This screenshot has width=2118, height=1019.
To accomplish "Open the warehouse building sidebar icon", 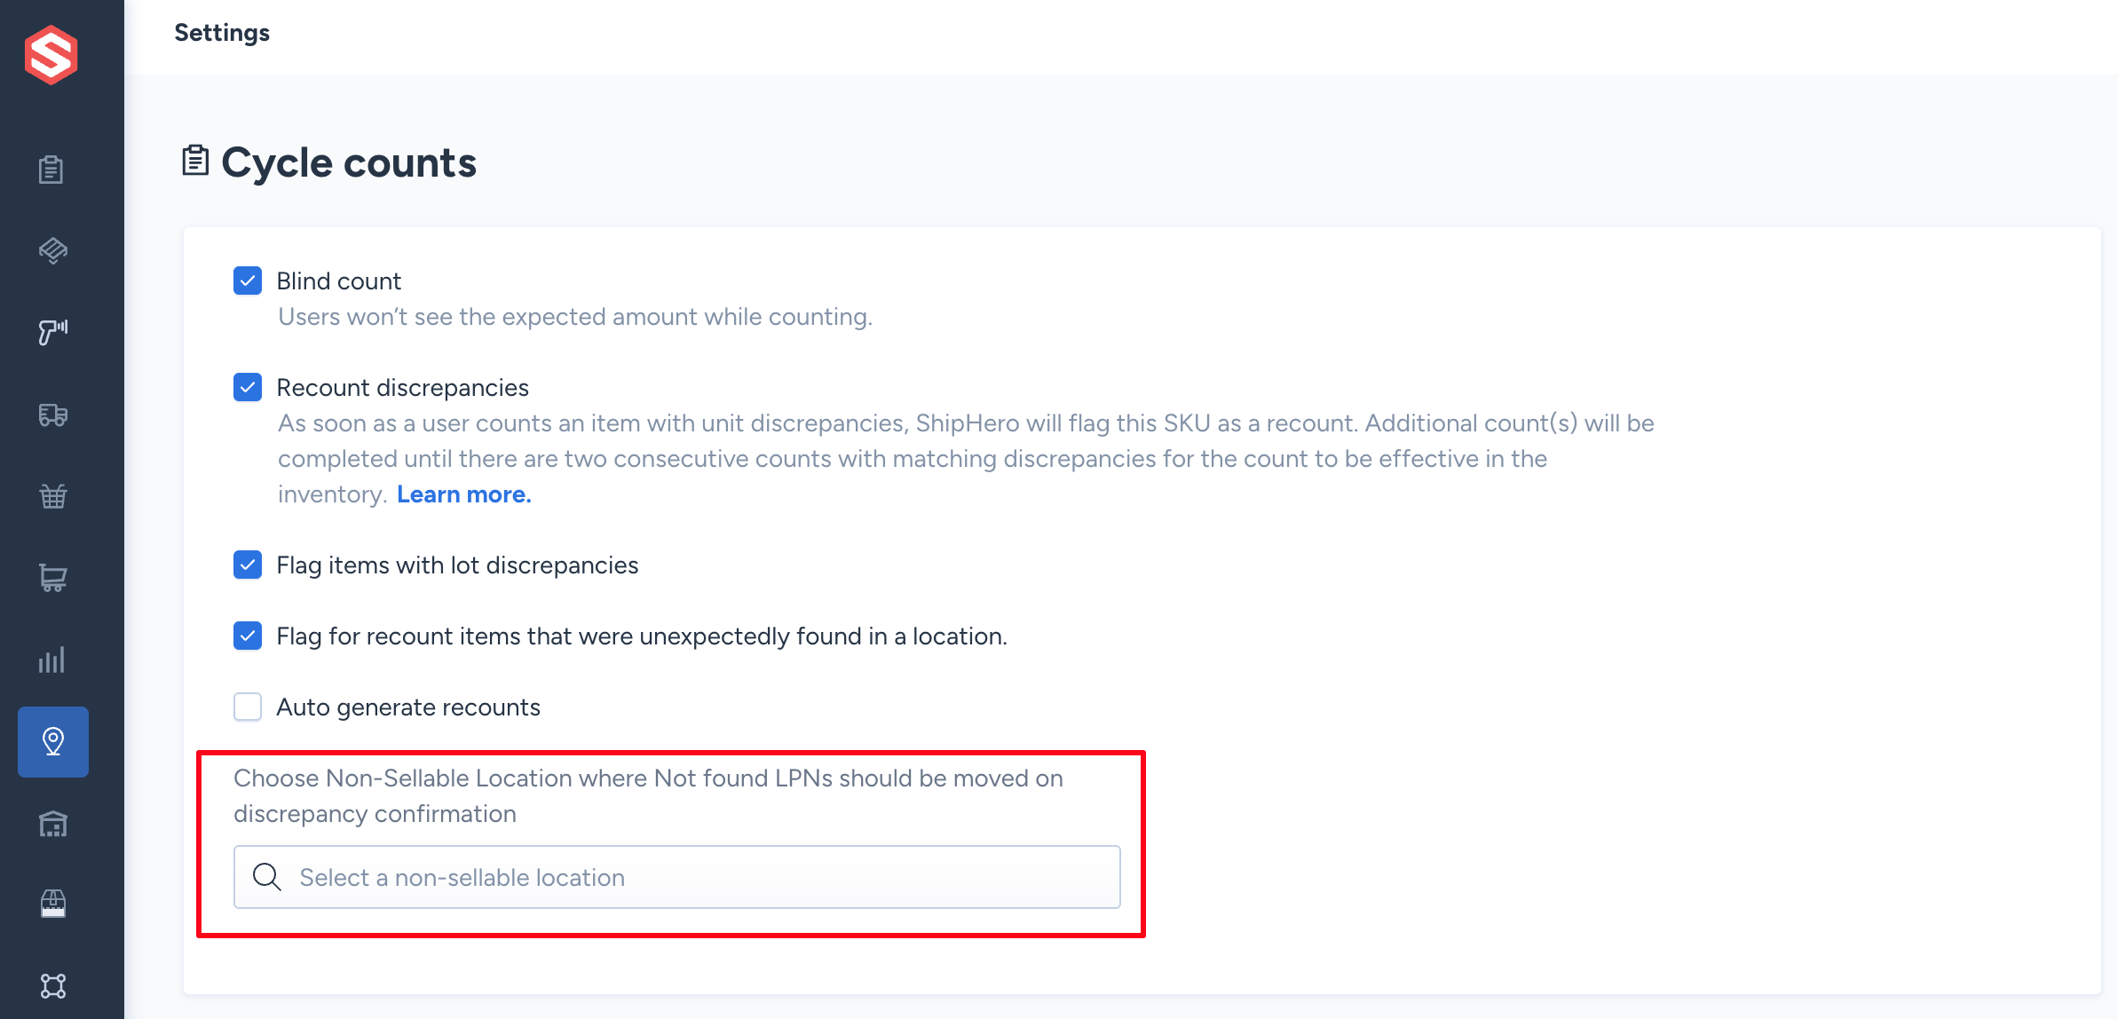I will 53,824.
